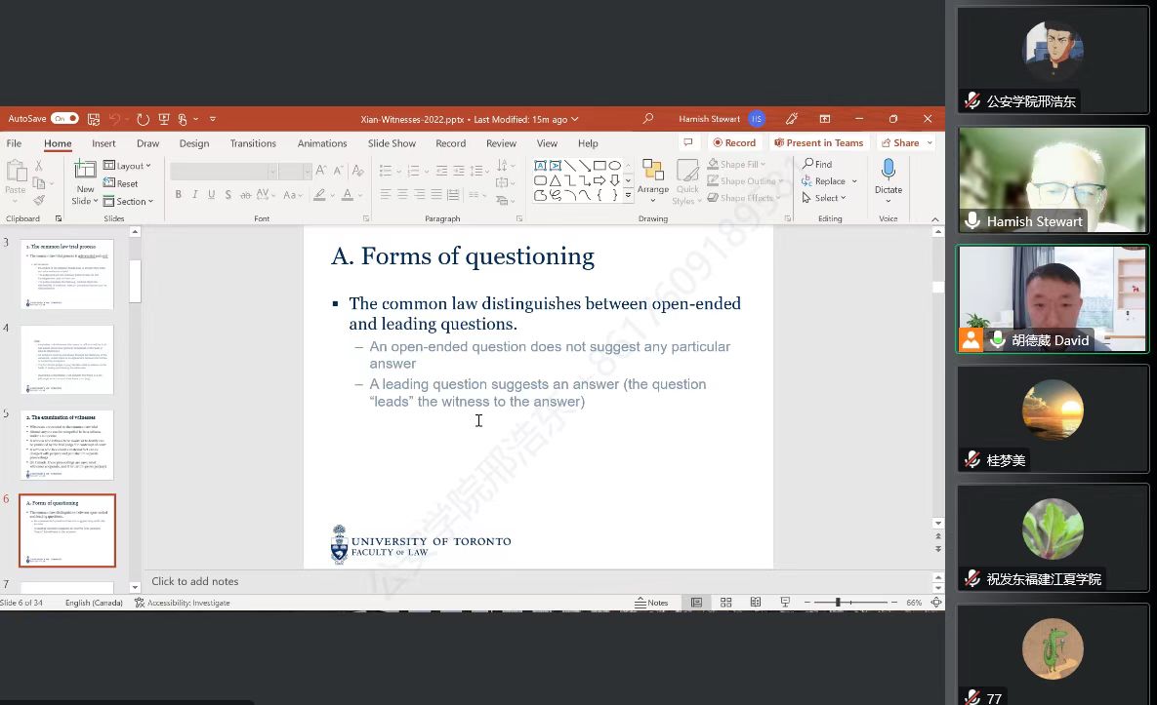This screenshot has width=1157, height=705.
Task: Click the Present in Teams button
Action: click(819, 143)
